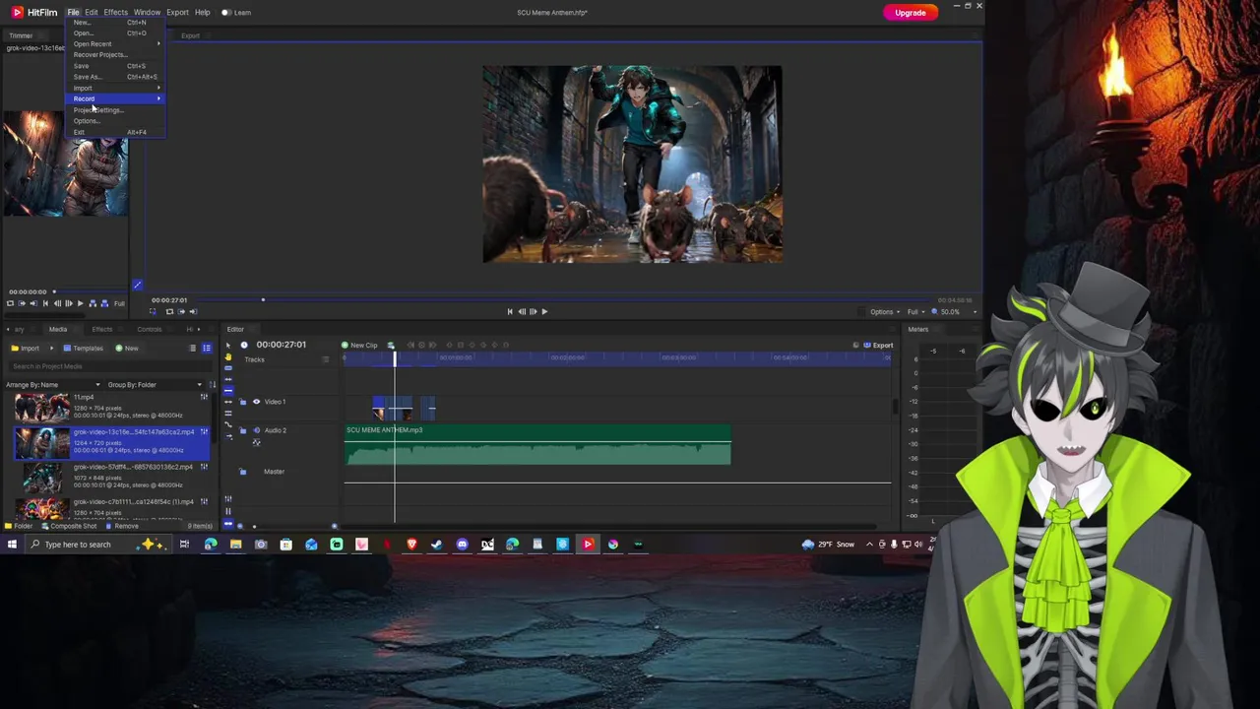Open the Window menu
The width and height of the screenshot is (1260, 709).
(x=147, y=12)
